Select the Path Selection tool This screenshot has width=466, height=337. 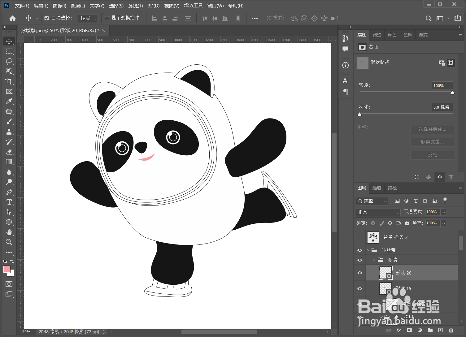click(x=9, y=212)
